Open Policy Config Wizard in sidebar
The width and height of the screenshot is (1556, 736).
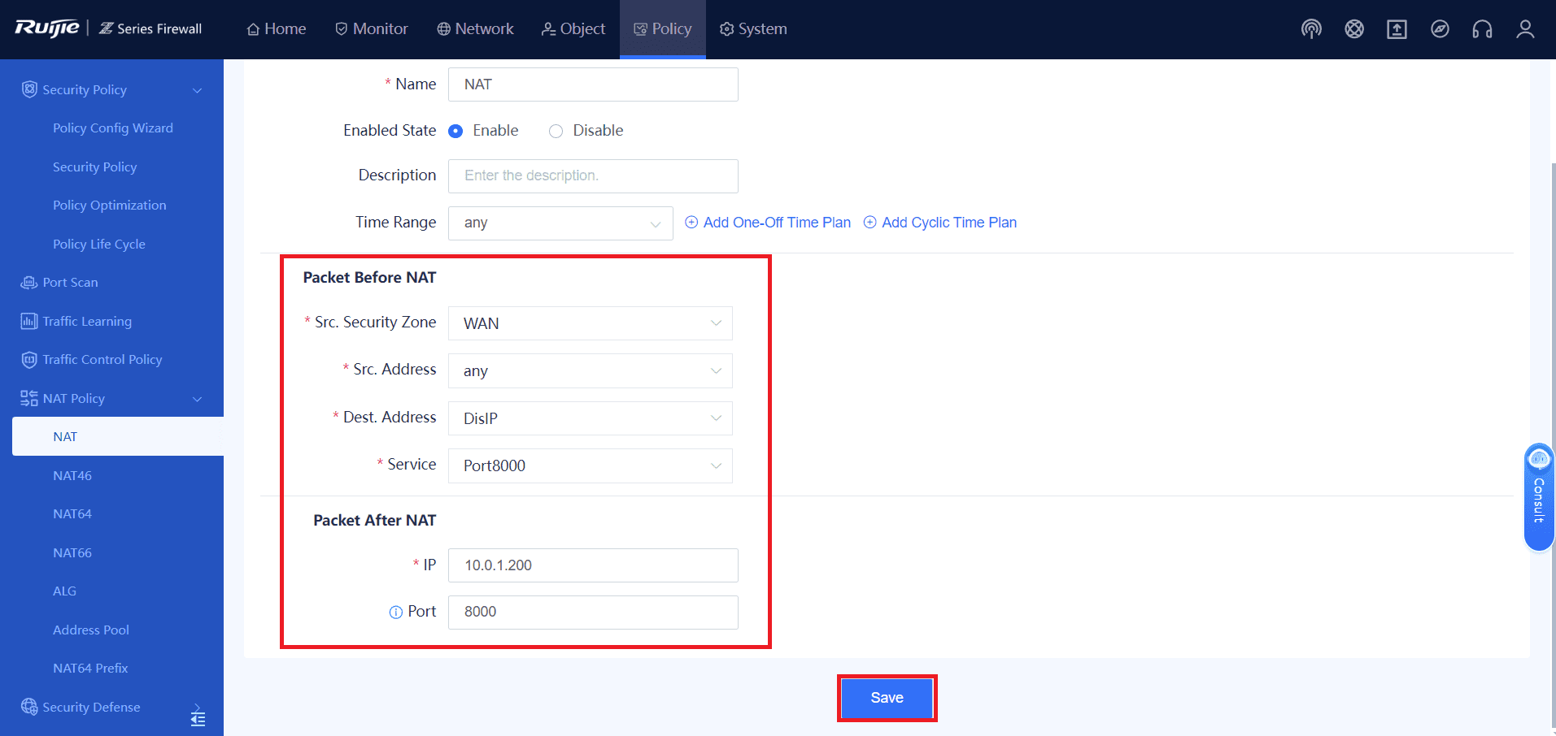(113, 128)
